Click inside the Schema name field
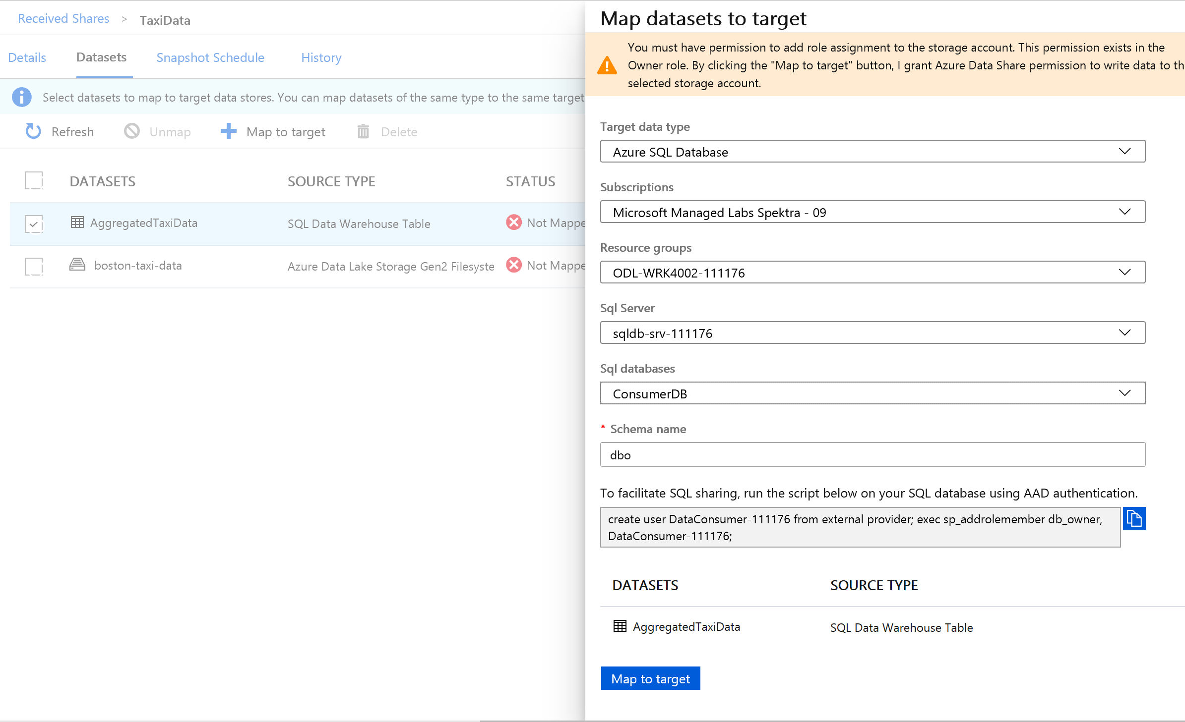The height and width of the screenshot is (722, 1185). click(x=843, y=454)
